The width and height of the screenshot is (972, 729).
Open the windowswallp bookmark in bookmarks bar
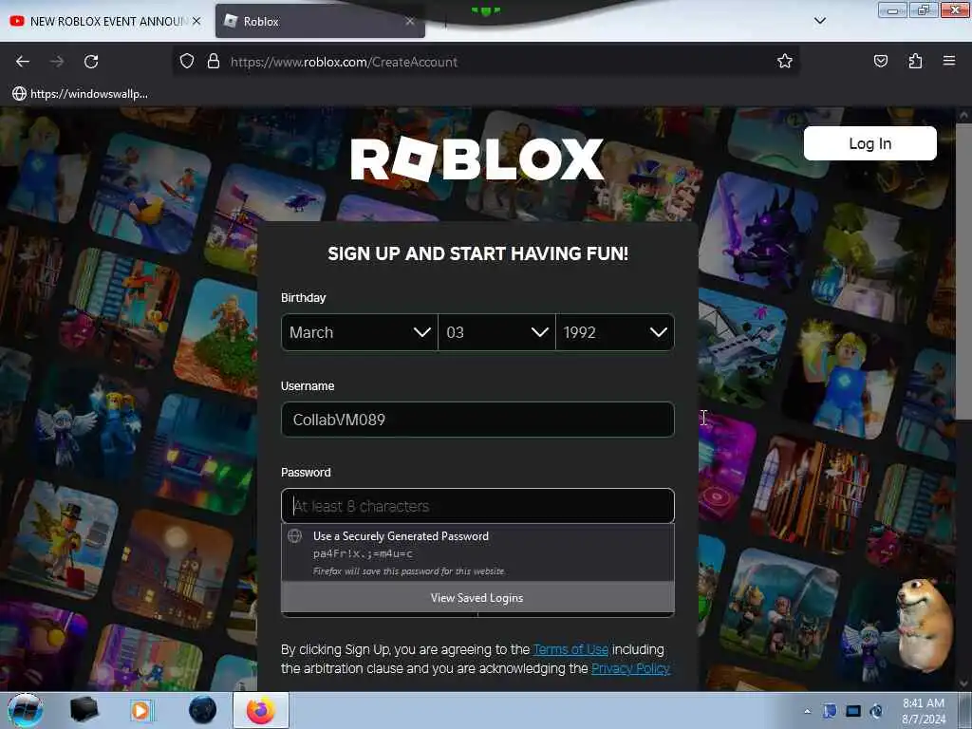pyautogui.click(x=80, y=94)
